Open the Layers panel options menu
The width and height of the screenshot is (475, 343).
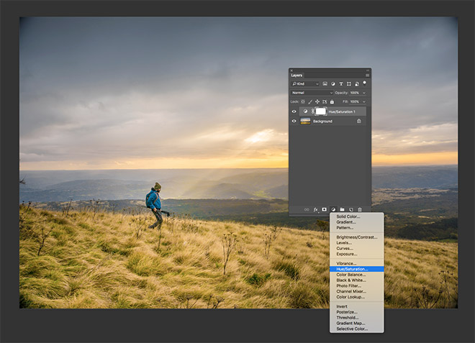367,75
